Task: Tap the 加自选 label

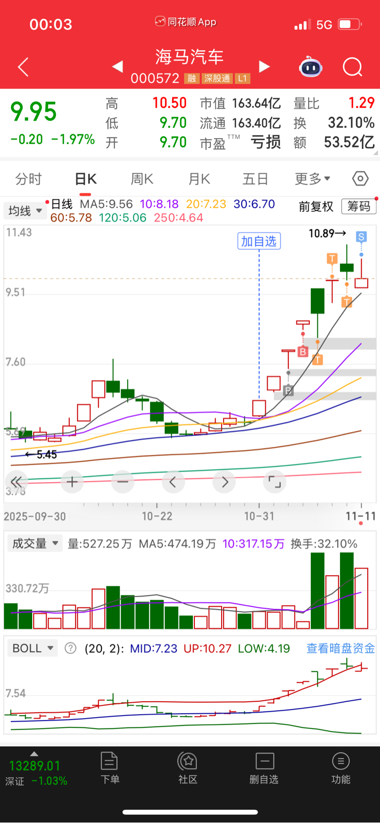Action: point(259,241)
